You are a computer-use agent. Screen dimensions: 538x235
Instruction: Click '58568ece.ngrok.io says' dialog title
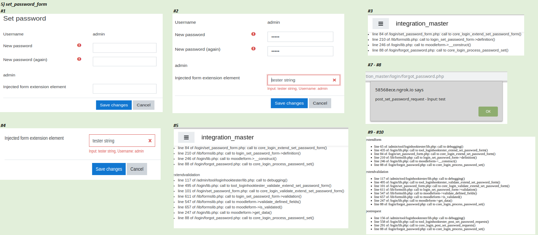point(399,90)
